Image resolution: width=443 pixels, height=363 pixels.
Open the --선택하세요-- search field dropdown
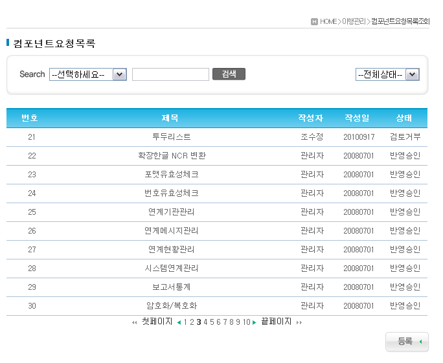point(87,74)
